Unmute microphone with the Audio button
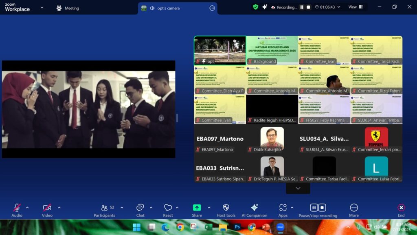417x235 pixels. click(x=17, y=208)
